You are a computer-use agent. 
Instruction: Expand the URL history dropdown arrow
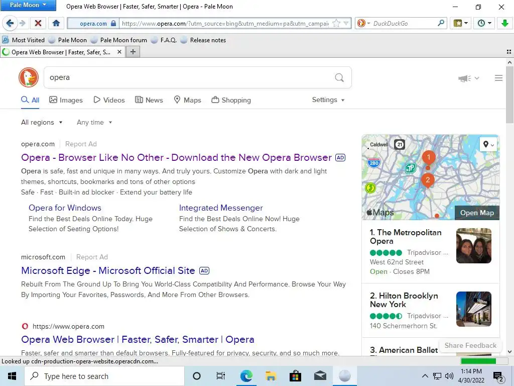[346, 23]
